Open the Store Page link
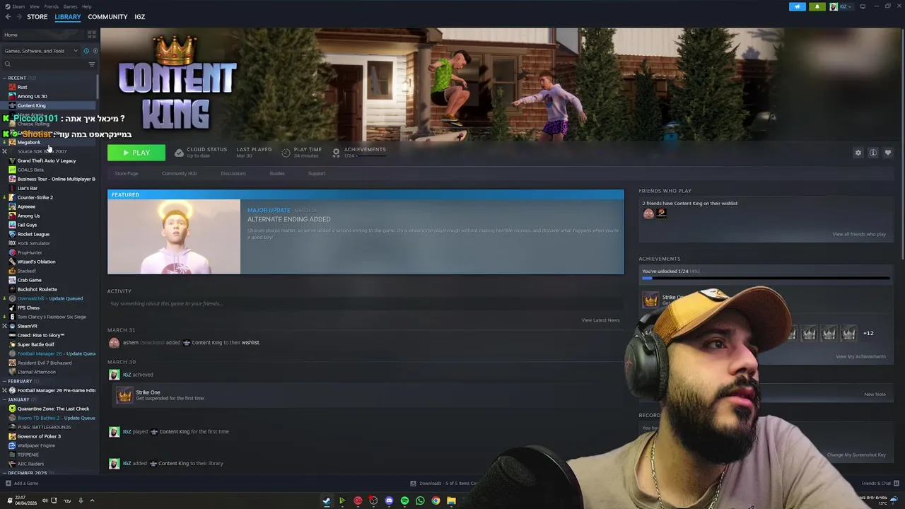The height and width of the screenshot is (509, 905). click(127, 174)
